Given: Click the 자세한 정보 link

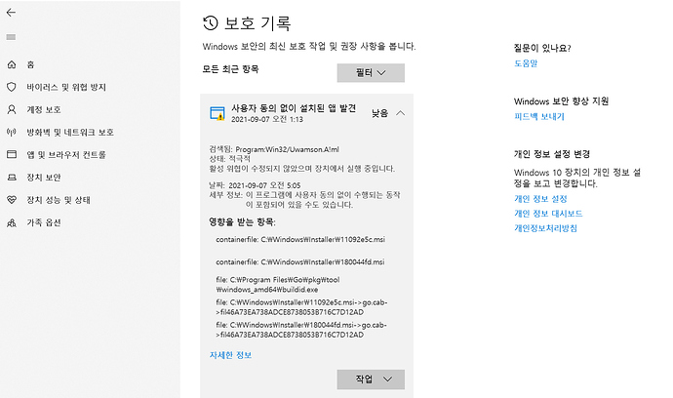Looking at the screenshot, I should click(x=230, y=355).
